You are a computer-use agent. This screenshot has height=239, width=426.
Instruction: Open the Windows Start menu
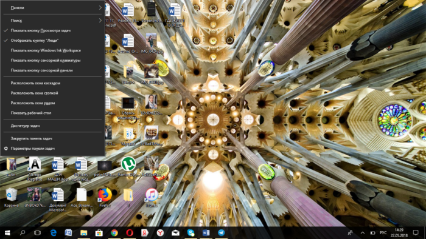point(7,233)
